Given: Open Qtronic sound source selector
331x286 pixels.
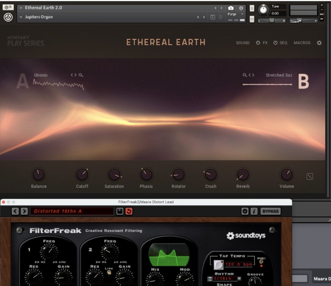Looking at the screenshot, I should click(x=41, y=75).
